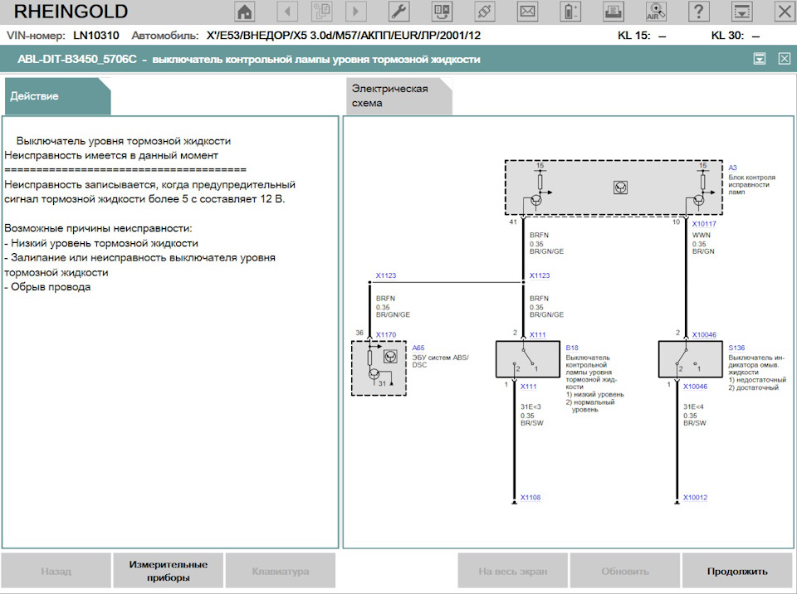This screenshot has width=797, height=594.
Task: Show the battery status icon
Action: click(570, 11)
